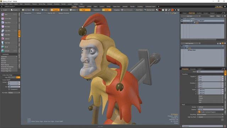
Task: Switch to the Channels tab
Action: pyautogui.click(x=193, y=69)
